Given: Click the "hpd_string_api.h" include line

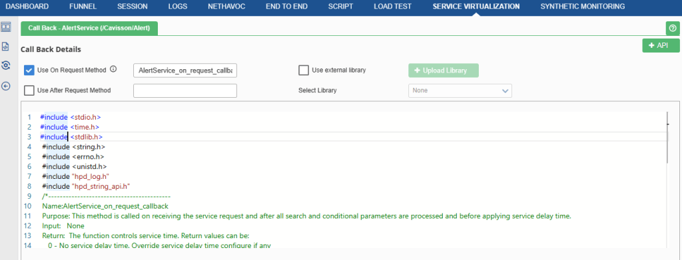Looking at the screenshot, I should 87,187.
